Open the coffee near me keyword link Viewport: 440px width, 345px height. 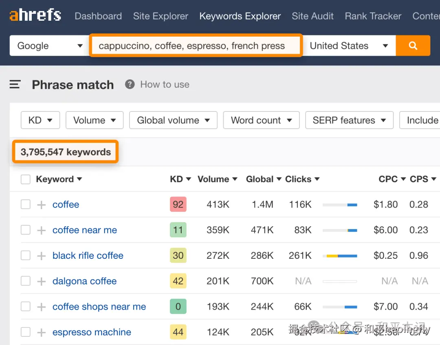(84, 230)
